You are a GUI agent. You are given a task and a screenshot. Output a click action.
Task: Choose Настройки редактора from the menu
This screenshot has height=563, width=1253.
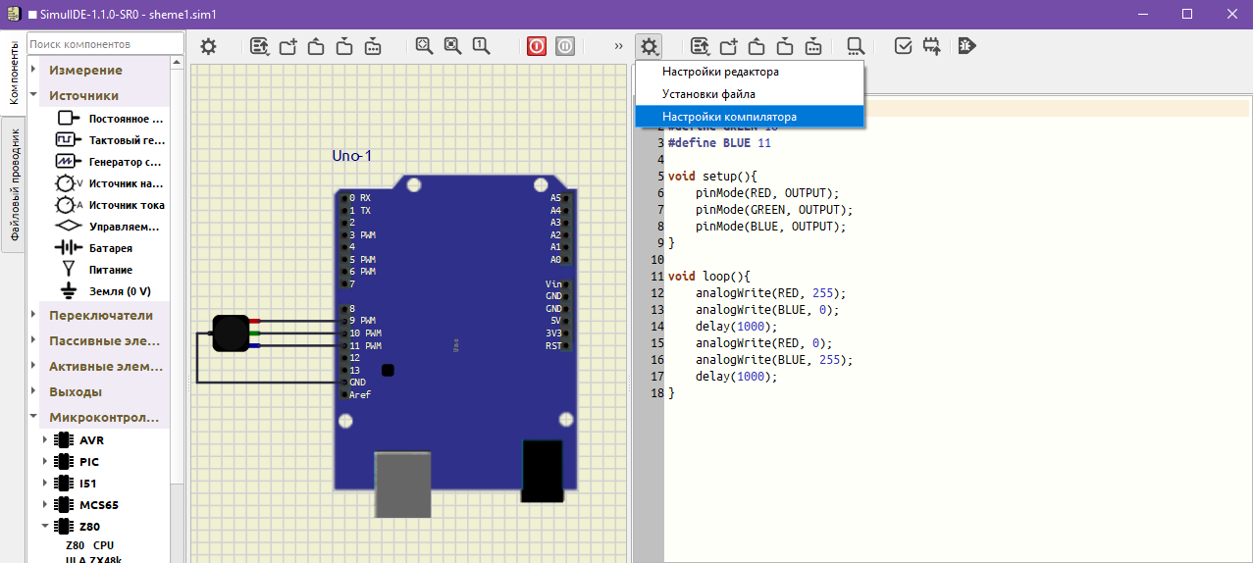(720, 72)
